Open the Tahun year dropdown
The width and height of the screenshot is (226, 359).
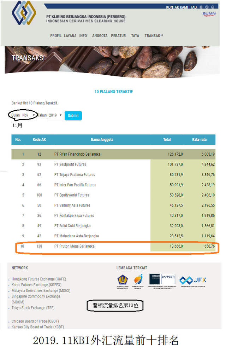(x=55, y=115)
